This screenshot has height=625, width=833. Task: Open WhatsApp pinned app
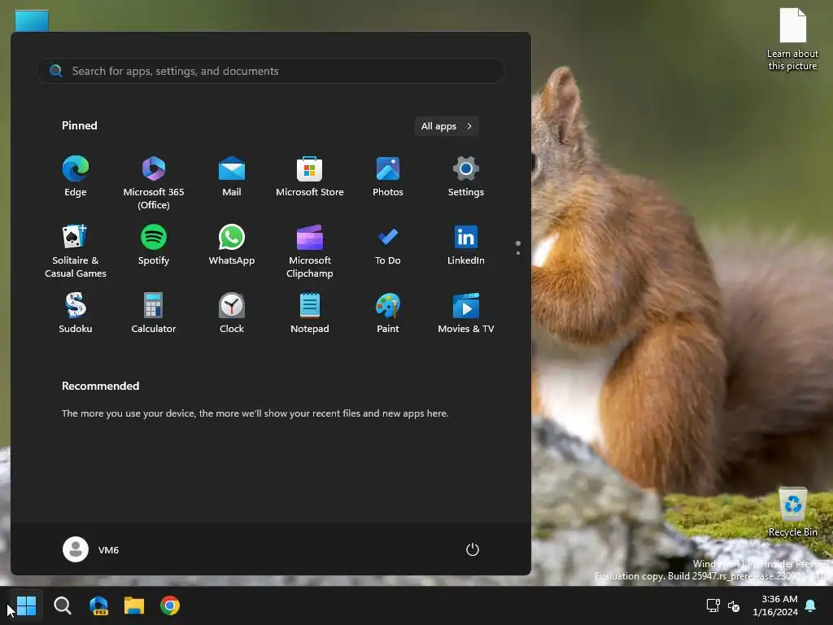coord(232,245)
